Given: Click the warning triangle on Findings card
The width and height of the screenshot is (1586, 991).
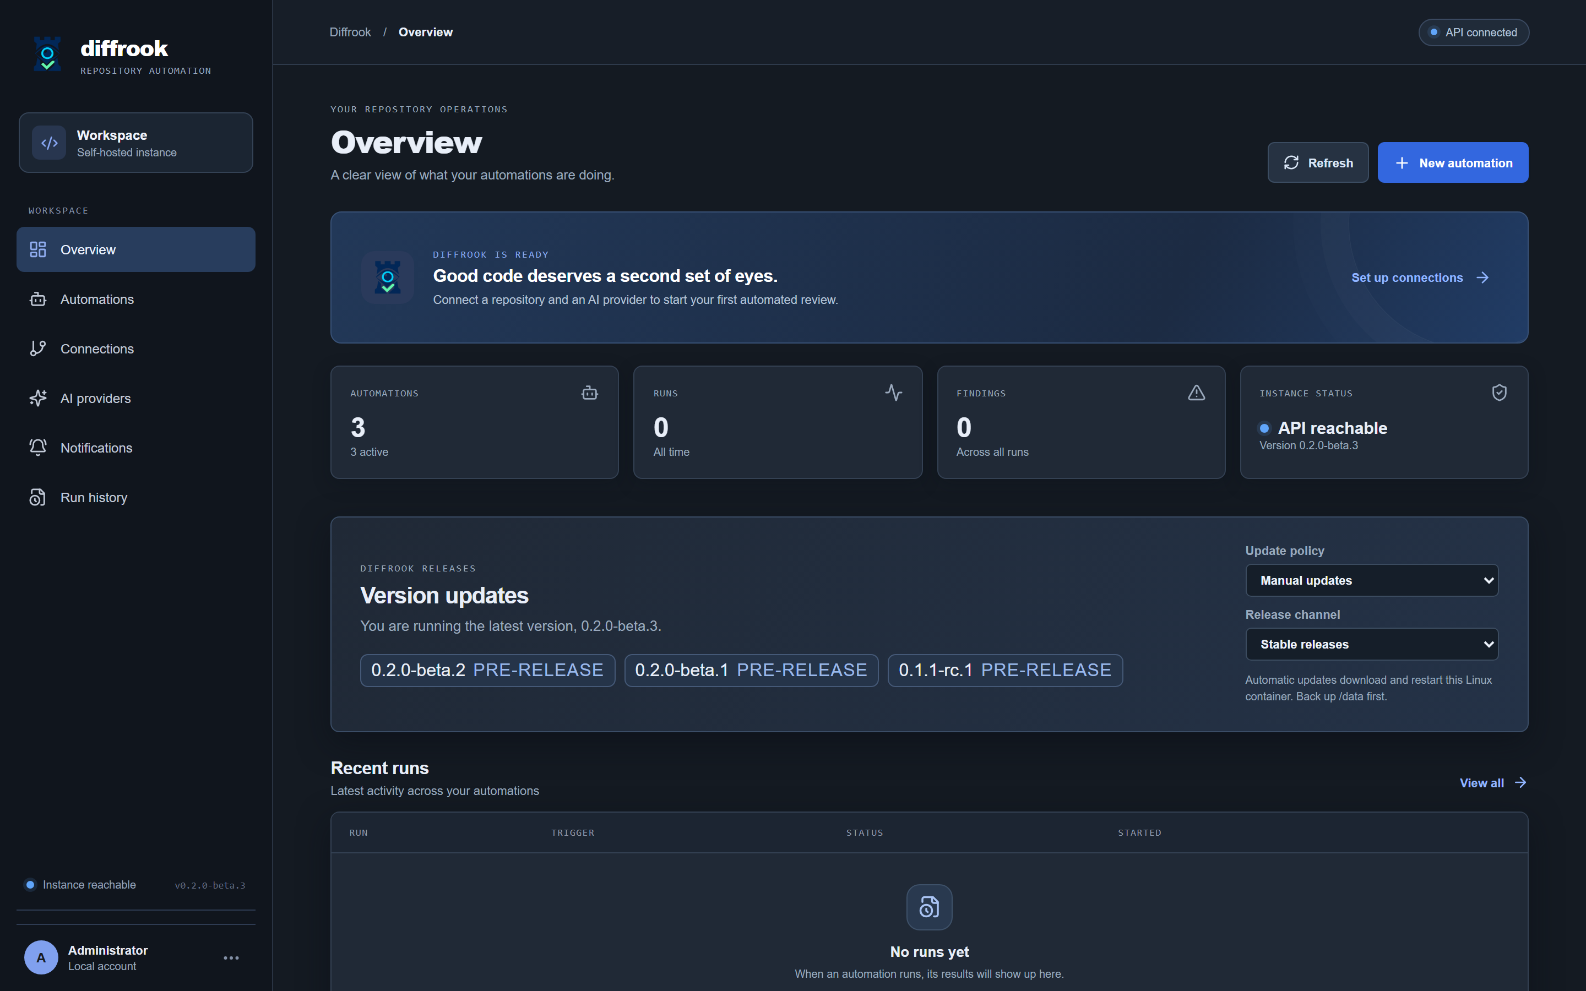Looking at the screenshot, I should pyautogui.click(x=1197, y=393).
